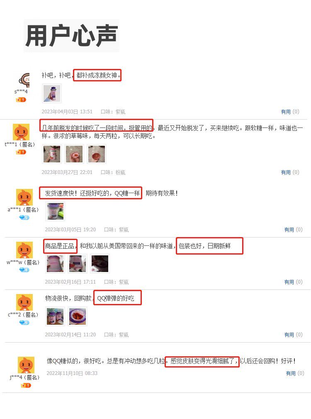Mark the 2023年03月05日 review as 有用
This screenshot has width=311, height=419.
click(293, 230)
